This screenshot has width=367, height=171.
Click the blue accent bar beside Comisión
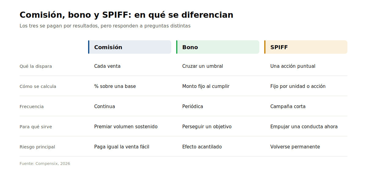click(89, 47)
